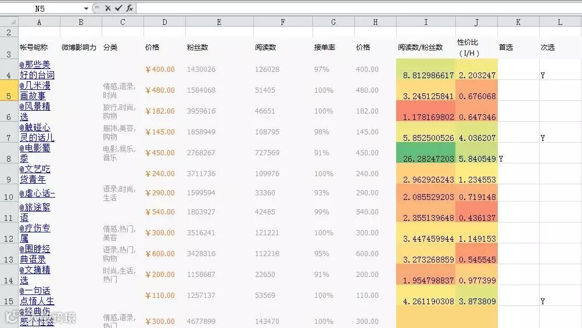
Task: Click the confirm checkmark icon in formula bar
Action: (118, 8)
